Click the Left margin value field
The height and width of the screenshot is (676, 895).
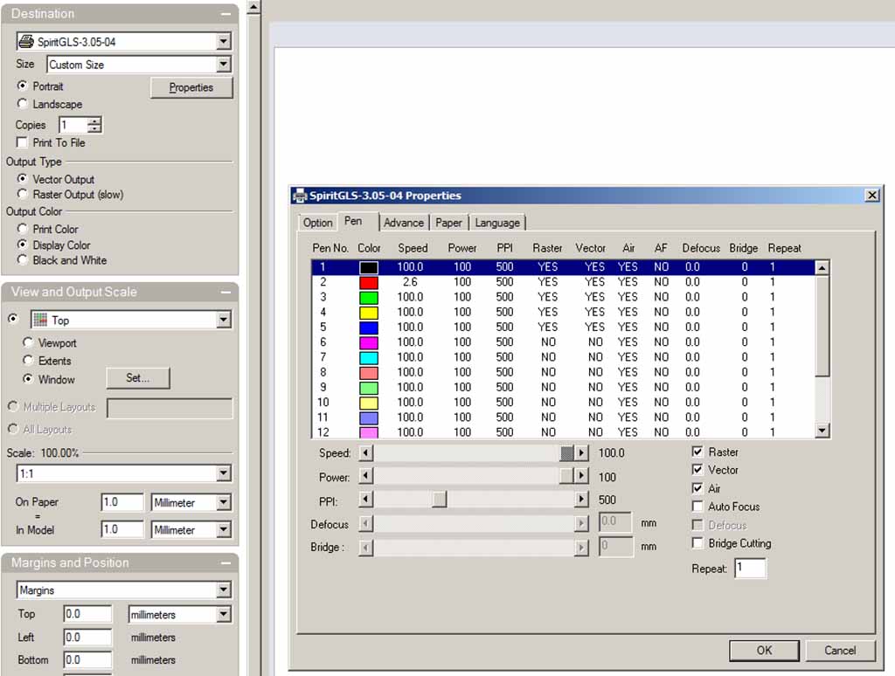click(x=87, y=638)
